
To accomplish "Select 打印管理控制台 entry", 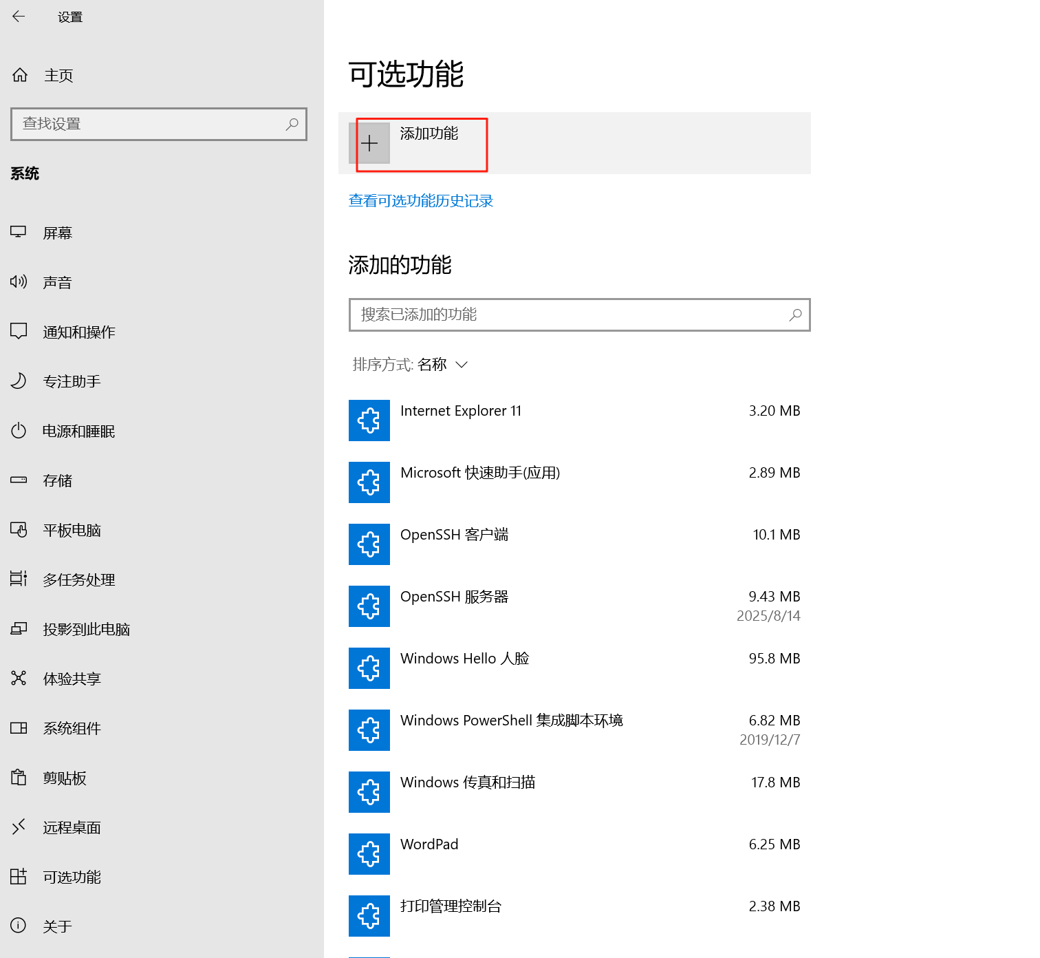I will pos(451,906).
